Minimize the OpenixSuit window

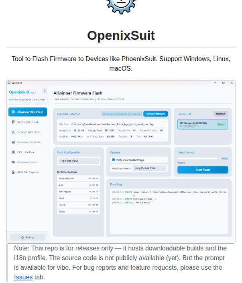click(216, 83)
